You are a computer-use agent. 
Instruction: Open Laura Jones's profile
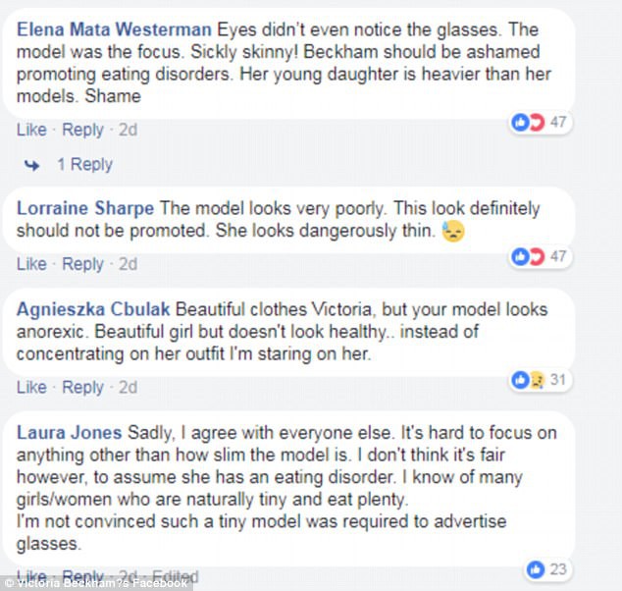(x=70, y=433)
